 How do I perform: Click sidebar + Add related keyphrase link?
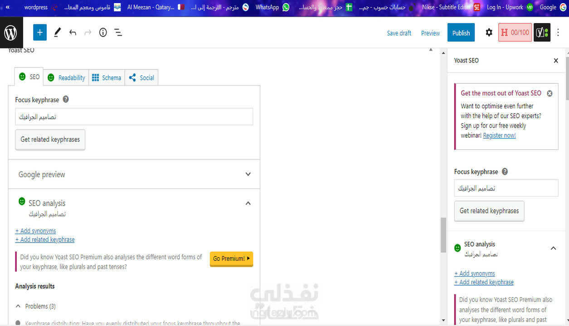tap(484, 282)
